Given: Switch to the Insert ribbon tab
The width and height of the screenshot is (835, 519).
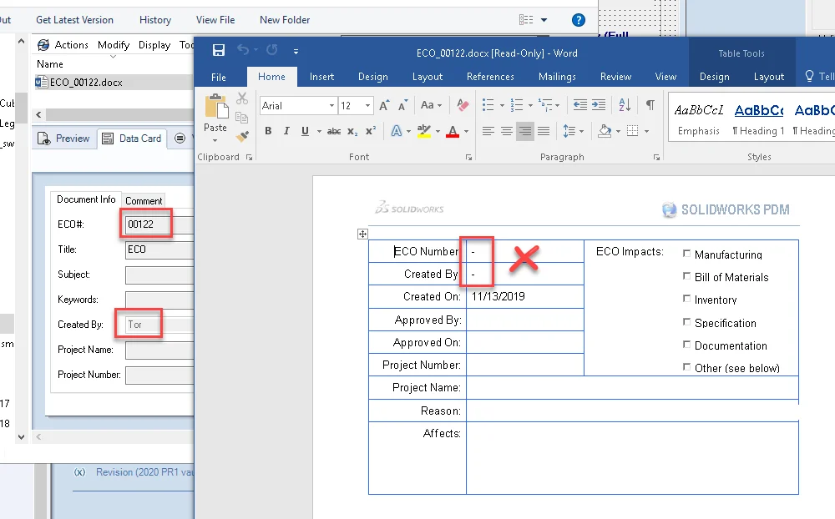Looking at the screenshot, I should point(321,77).
